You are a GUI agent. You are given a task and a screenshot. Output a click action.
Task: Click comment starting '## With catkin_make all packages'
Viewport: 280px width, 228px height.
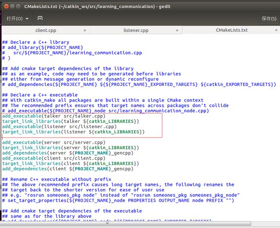coord(103,100)
